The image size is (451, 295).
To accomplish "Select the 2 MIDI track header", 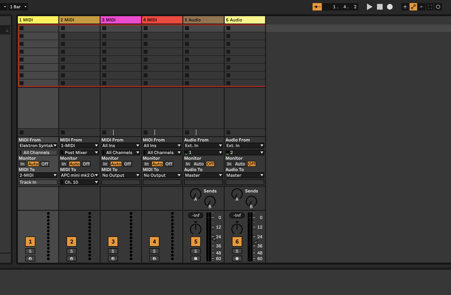I will pos(79,20).
